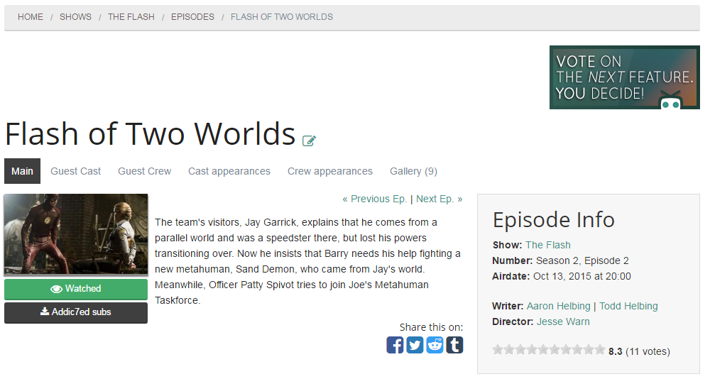The image size is (710, 379).
Task: Toggle the green Watched button
Action: pos(76,289)
